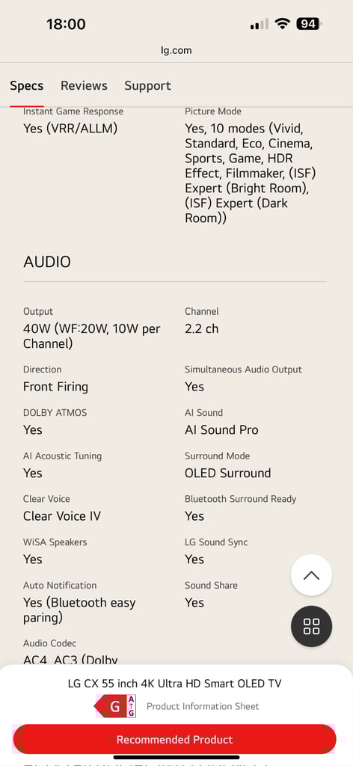Open the Support tab
This screenshot has height=766, width=353.
tap(147, 86)
